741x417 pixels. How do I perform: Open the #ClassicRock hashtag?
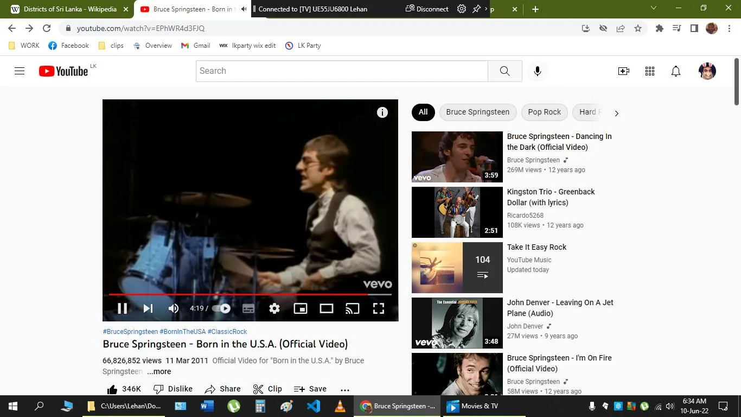227,331
